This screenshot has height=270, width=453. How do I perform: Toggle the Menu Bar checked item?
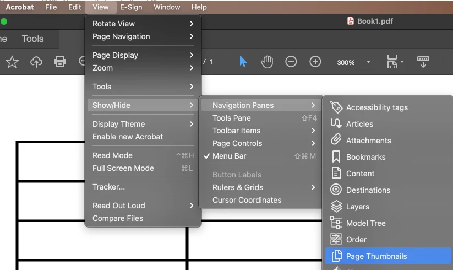click(x=261, y=156)
